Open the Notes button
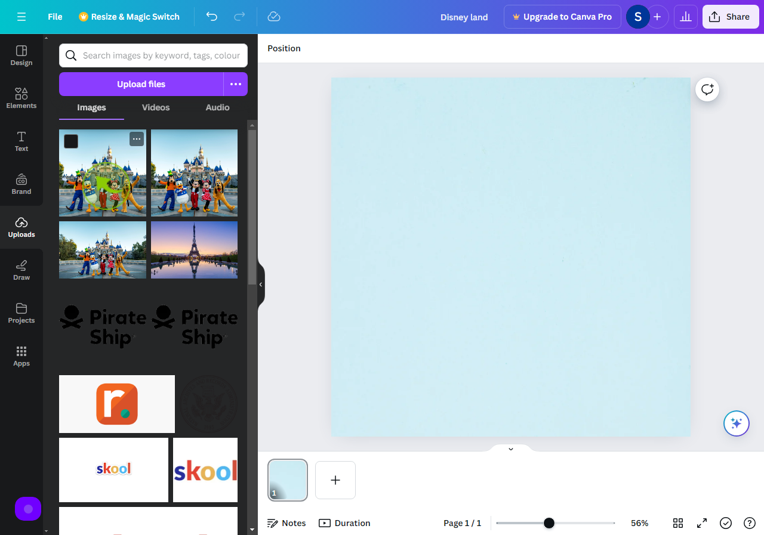The width and height of the screenshot is (764, 535). click(x=286, y=523)
